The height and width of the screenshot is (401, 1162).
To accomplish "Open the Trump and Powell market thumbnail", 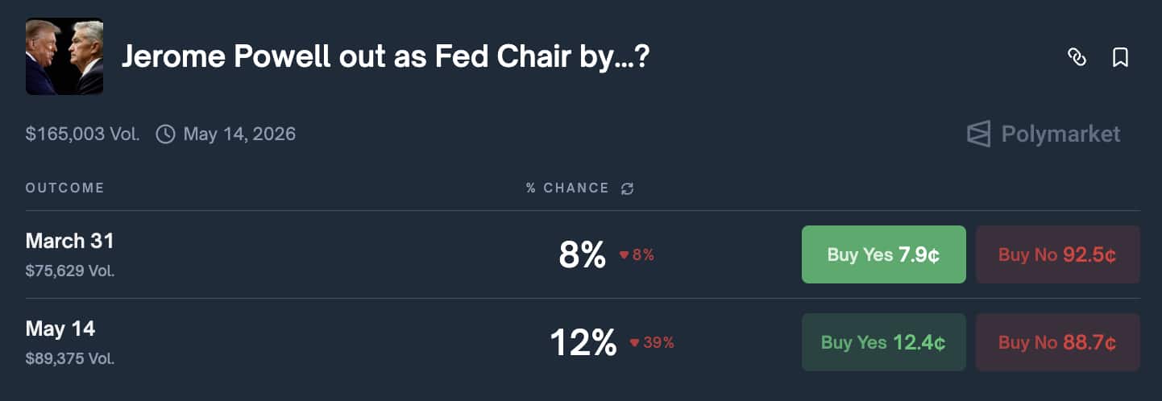I will point(64,56).
